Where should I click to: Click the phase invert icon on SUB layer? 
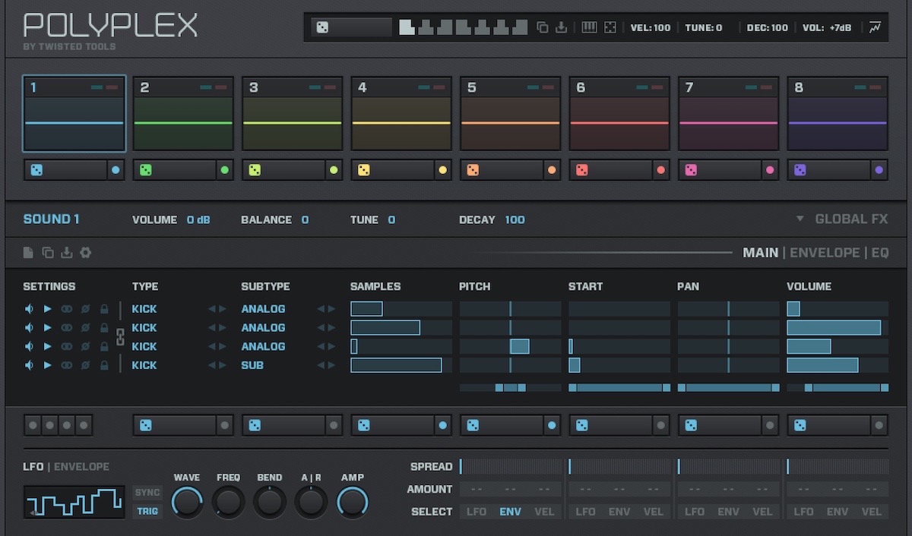[x=85, y=365]
